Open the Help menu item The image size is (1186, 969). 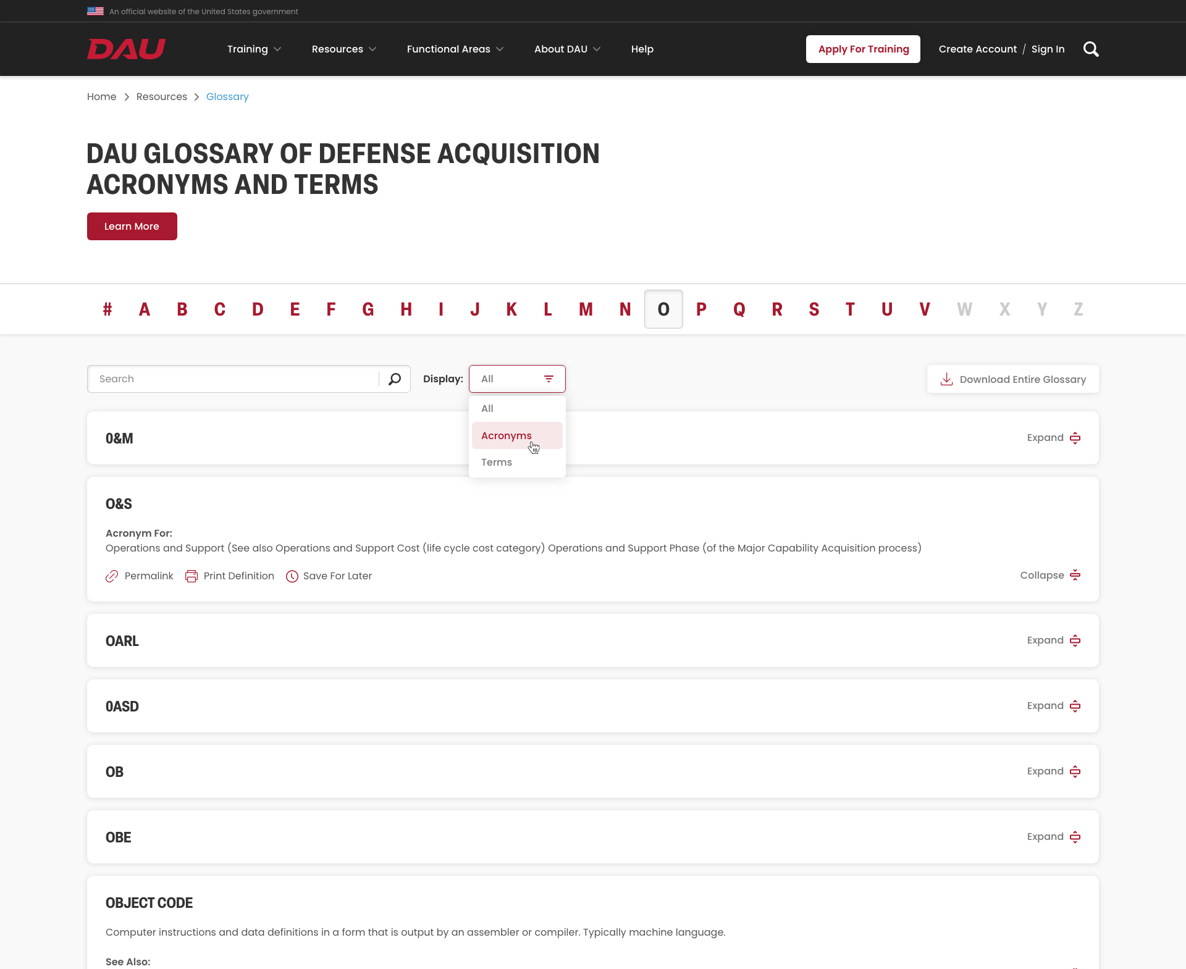(x=642, y=49)
